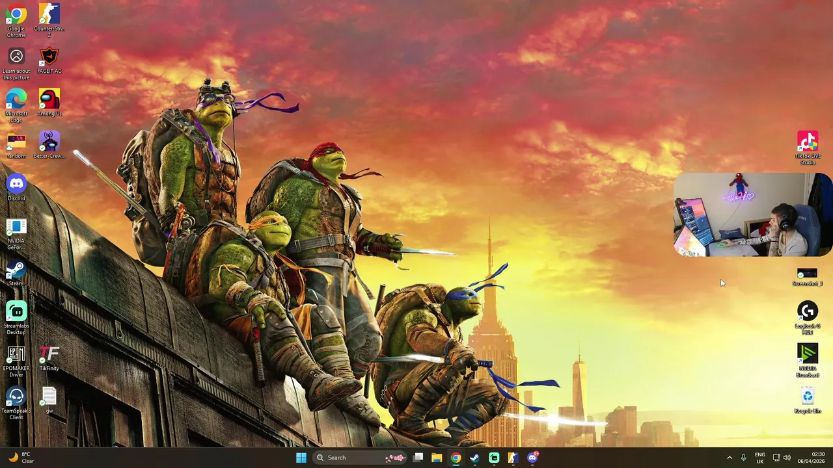Open the Windows Start menu
Viewport: 833px width, 468px height.
click(x=301, y=458)
